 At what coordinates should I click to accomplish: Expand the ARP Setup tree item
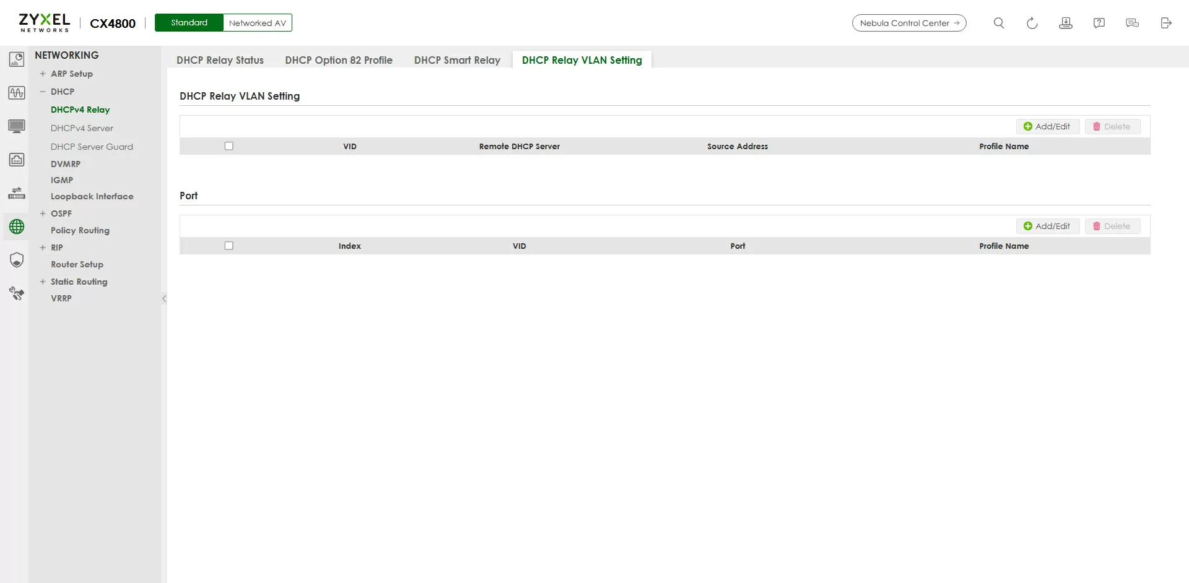(x=43, y=74)
